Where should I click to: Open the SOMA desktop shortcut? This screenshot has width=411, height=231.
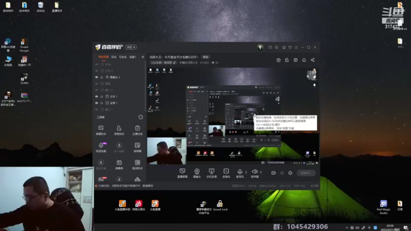coord(24,79)
